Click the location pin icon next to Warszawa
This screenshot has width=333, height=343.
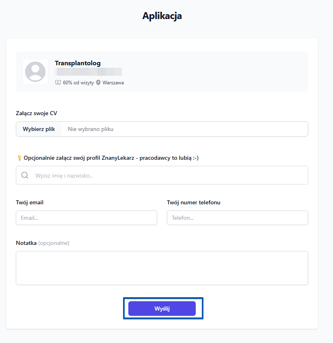click(98, 82)
